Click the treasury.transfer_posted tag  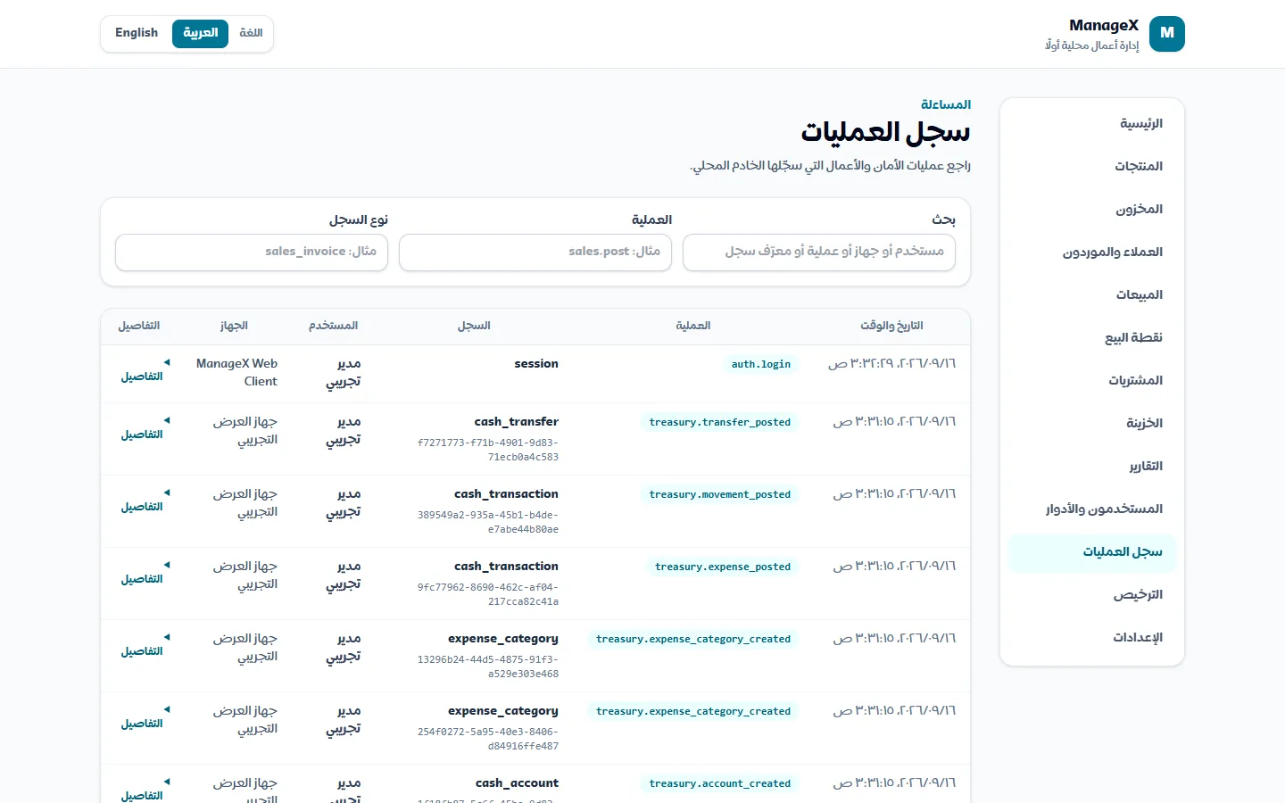pyautogui.click(x=720, y=422)
